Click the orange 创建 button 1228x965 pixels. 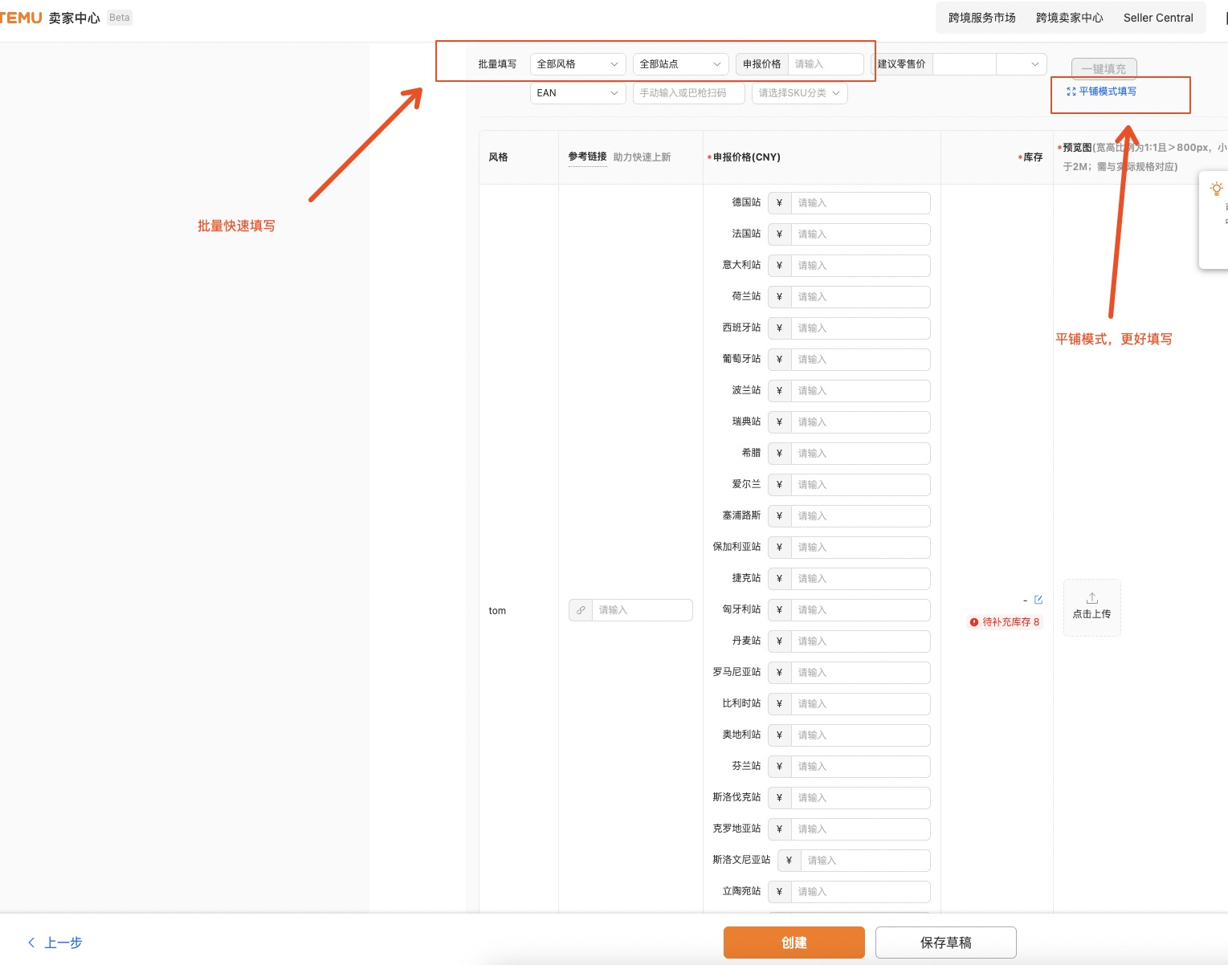click(794, 943)
